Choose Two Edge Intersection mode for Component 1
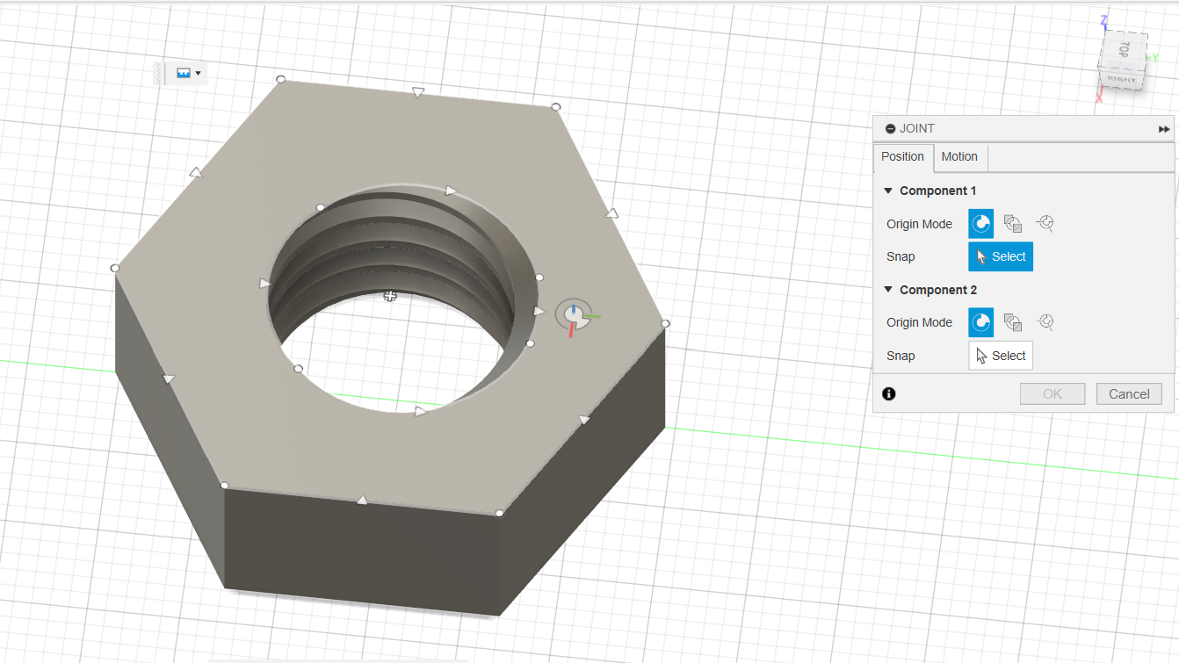This screenshot has width=1179, height=663. tap(1045, 224)
